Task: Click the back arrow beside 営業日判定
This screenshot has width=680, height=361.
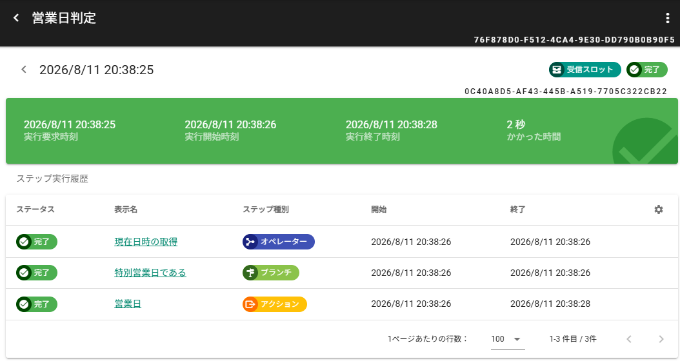Action: click(17, 18)
